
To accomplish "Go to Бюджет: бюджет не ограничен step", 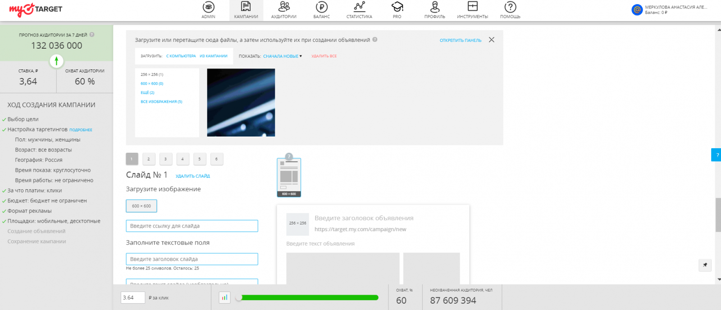I will pyautogui.click(x=47, y=201).
